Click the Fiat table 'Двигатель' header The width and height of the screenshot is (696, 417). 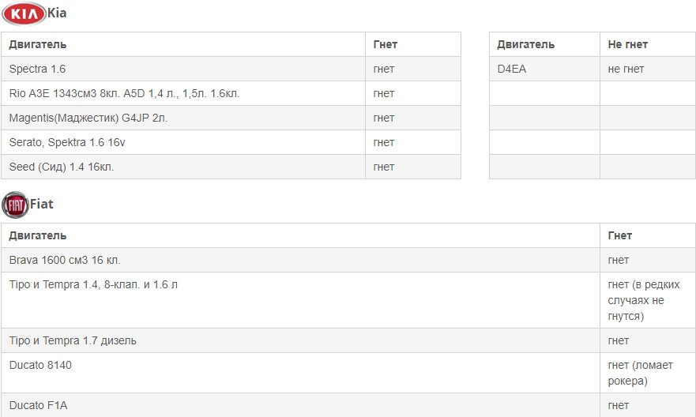pyautogui.click(x=300, y=235)
